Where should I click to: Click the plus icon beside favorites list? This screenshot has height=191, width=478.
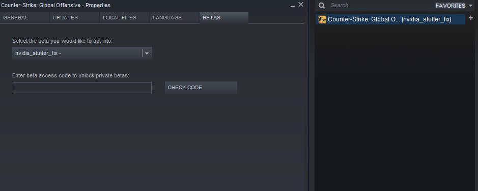coord(471,18)
